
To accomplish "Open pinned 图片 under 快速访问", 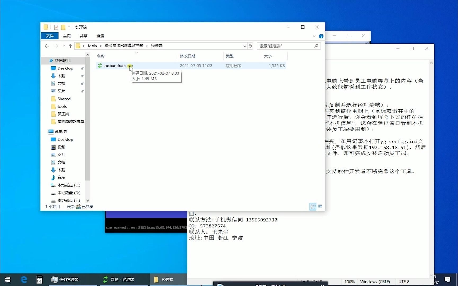I will coord(61,91).
